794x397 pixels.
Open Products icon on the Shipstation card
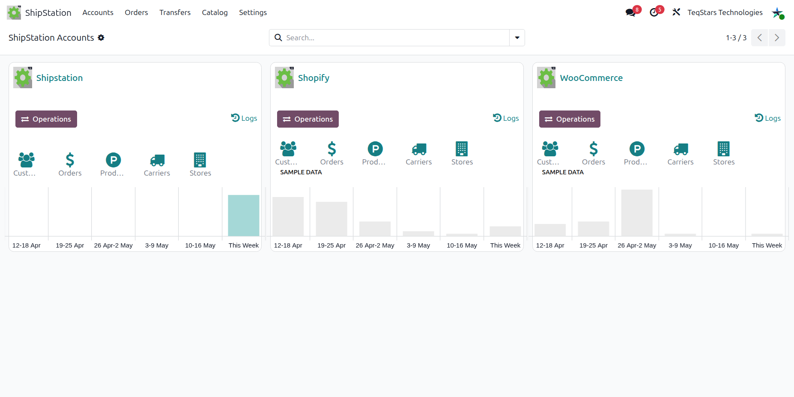(x=113, y=160)
